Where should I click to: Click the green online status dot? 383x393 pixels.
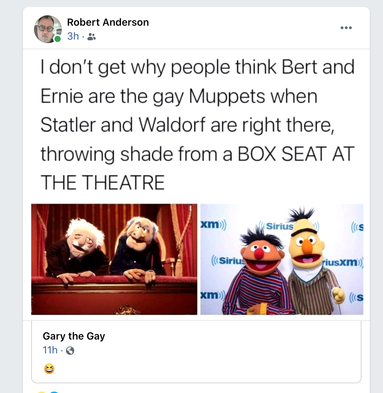coord(58,39)
